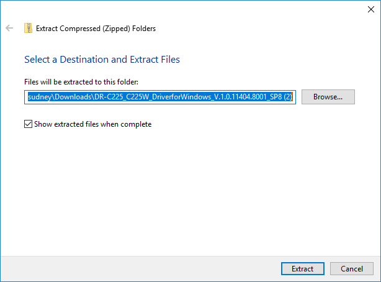Click the word 'Downloads' in the path field
Image resolution: width=381 pixels, height=282 pixels.
pyautogui.click(x=73, y=97)
